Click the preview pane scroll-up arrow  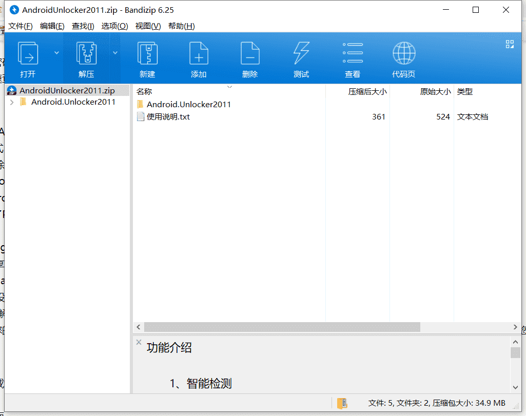[515, 342]
